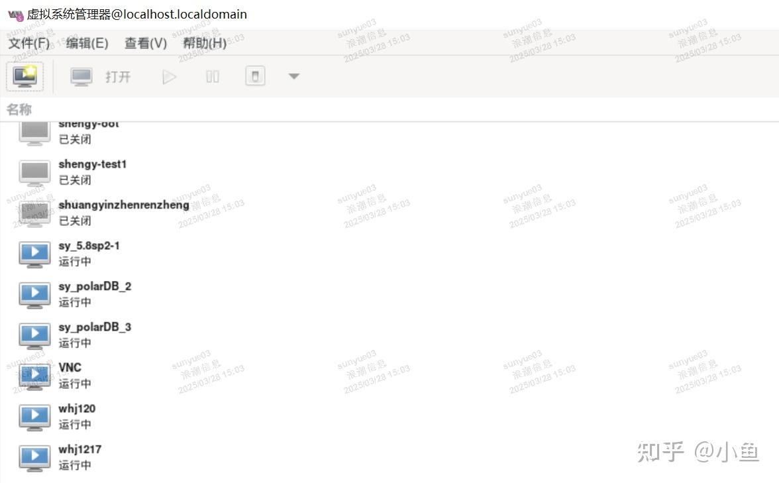Image resolution: width=779 pixels, height=483 pixels.
Task: Select the sy_5.8sp2-1 running VM icon
Action: pyautogui.click(x=34, y=254)
